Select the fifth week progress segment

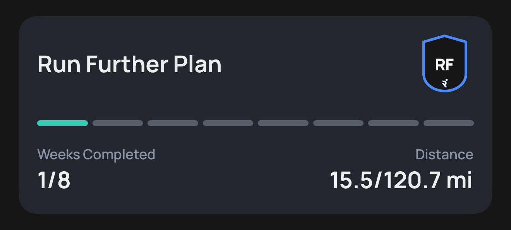click(283, 123)
